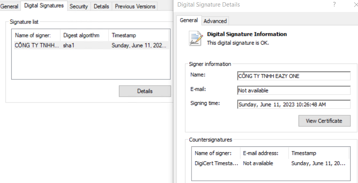Open the Previous Versions tab
Screen dimensions: 358x183
pyautogui.click(x=135, y=6)
